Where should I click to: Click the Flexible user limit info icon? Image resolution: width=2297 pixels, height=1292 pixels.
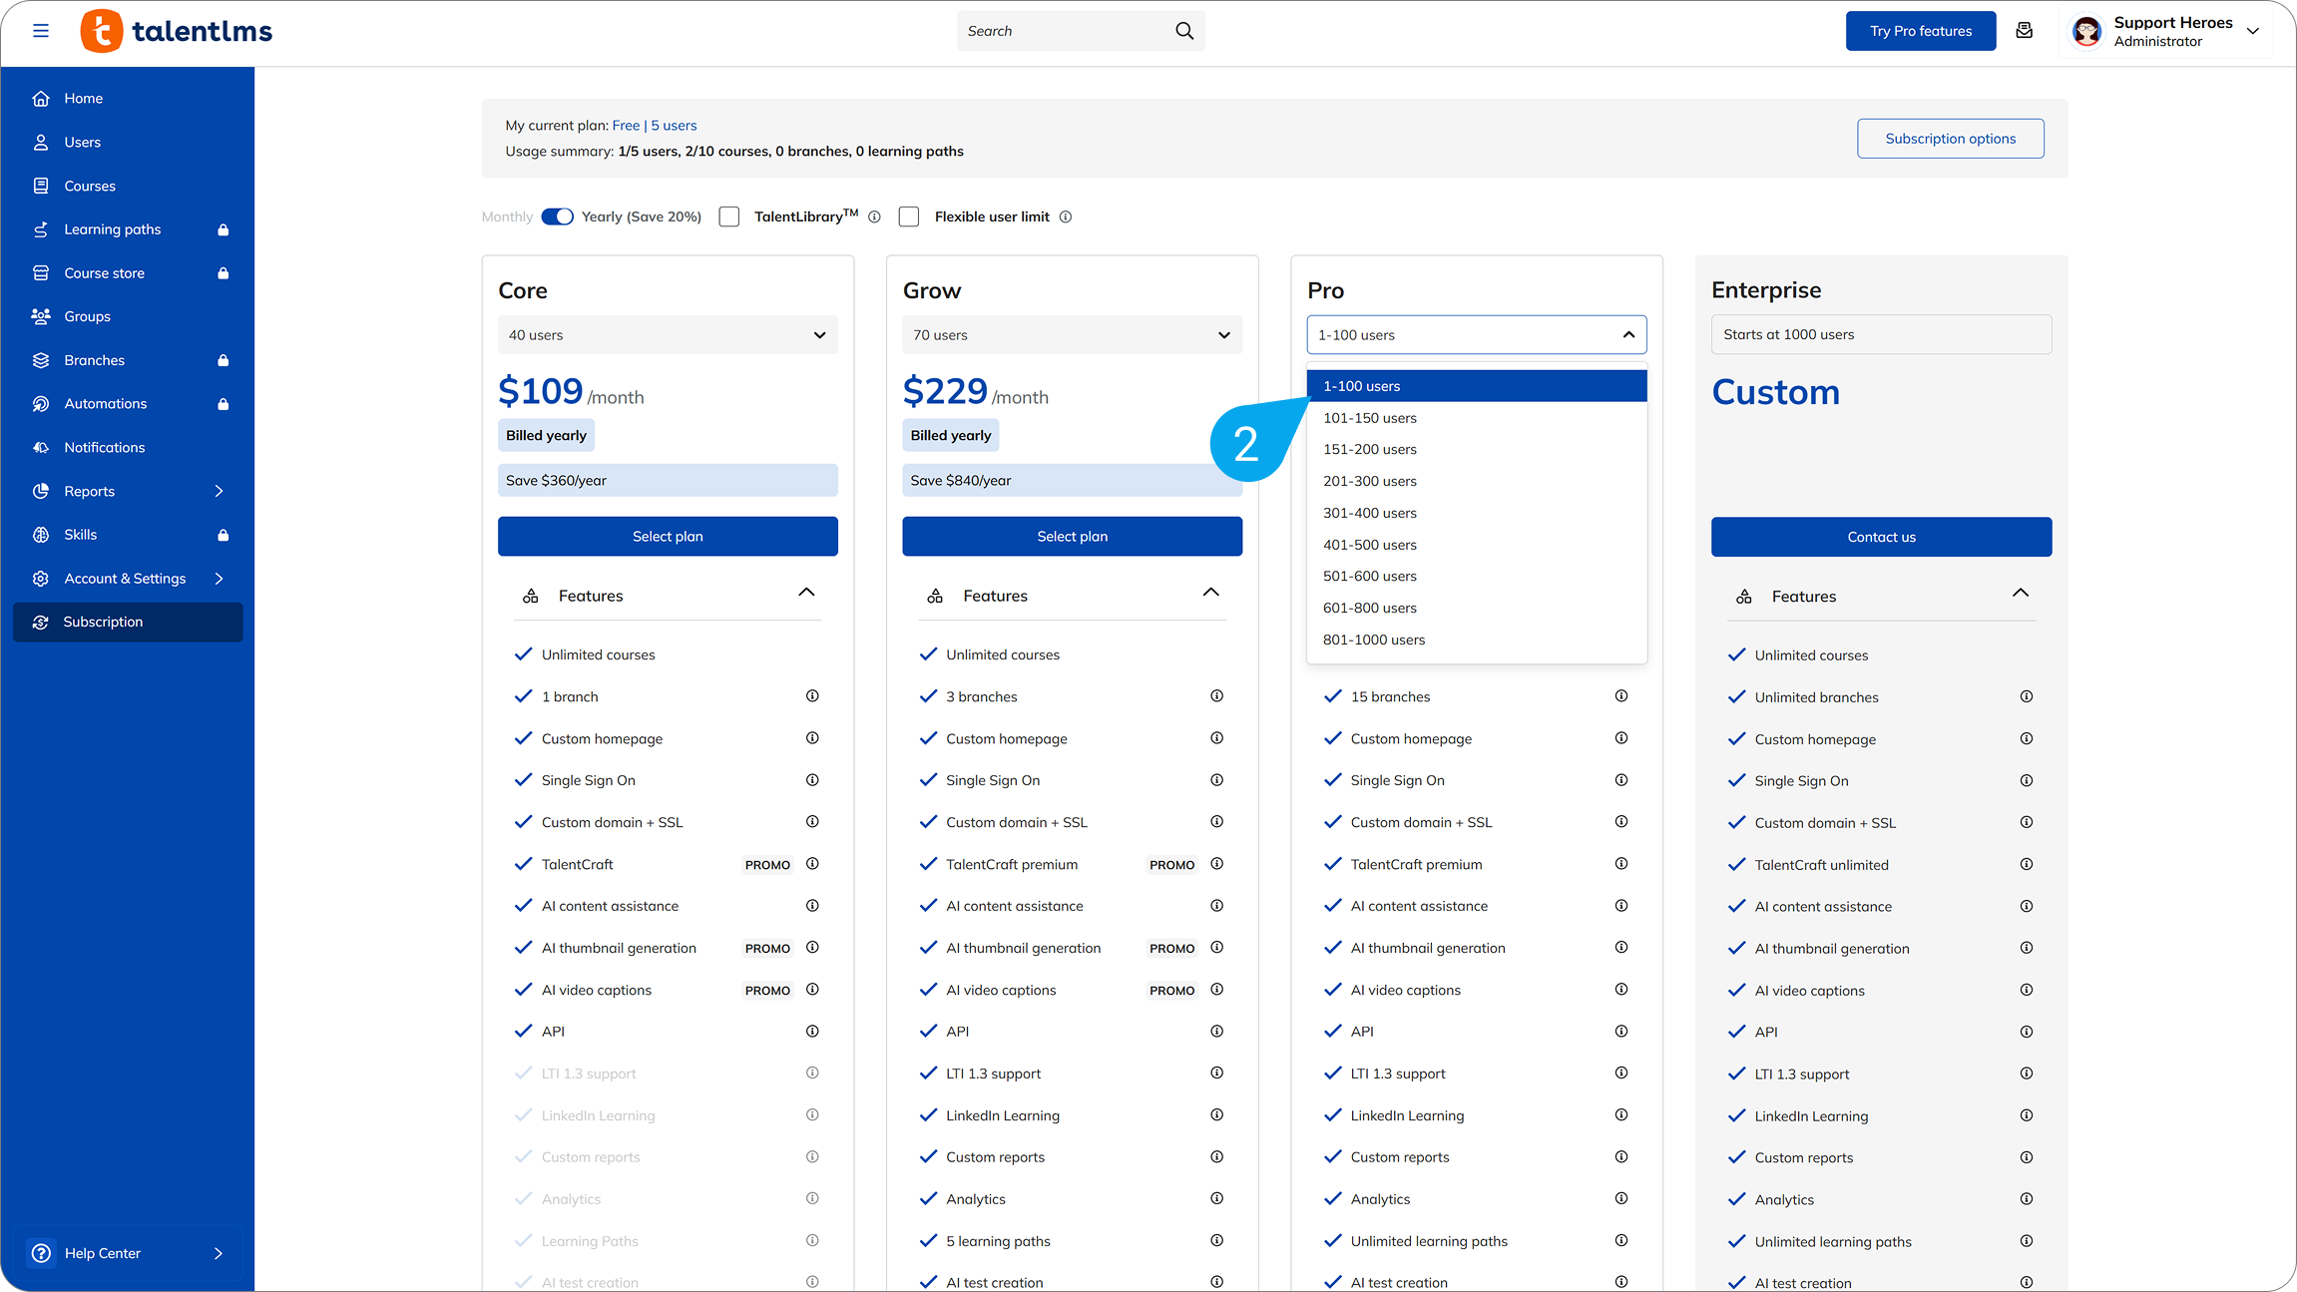(x=1066, y=216)
